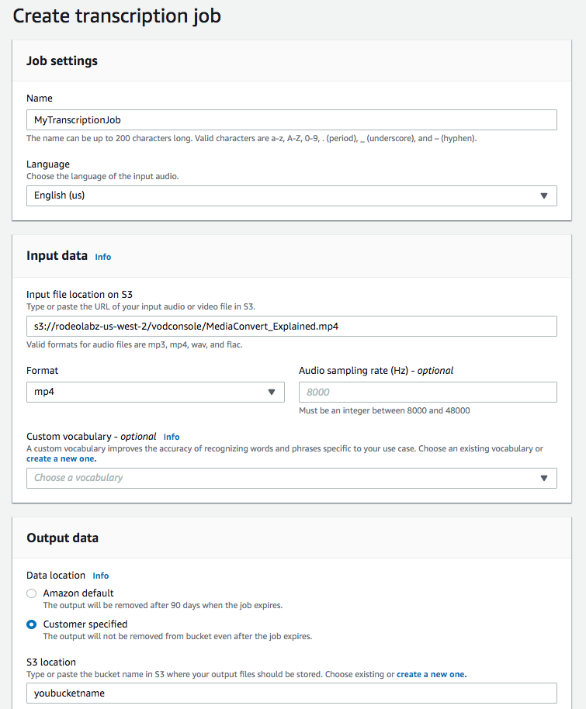The width and height of the screenshot is (586, 709).
Task: Click the Audio sampling rate field
Action: tap(428, 392)
